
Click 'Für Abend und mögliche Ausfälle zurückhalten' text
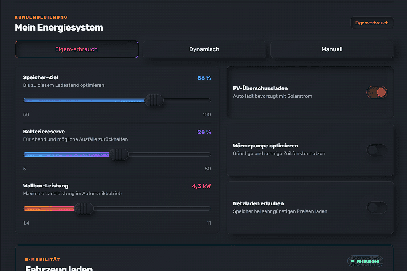[x=76, y=139]
